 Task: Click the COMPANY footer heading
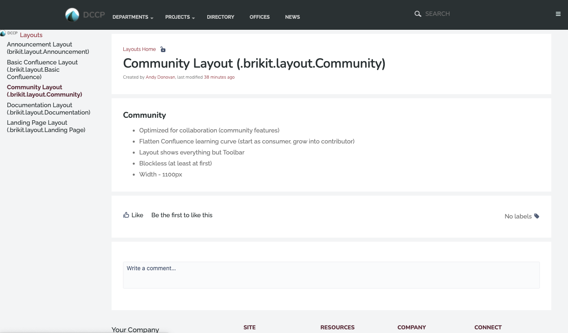(412, 327)
